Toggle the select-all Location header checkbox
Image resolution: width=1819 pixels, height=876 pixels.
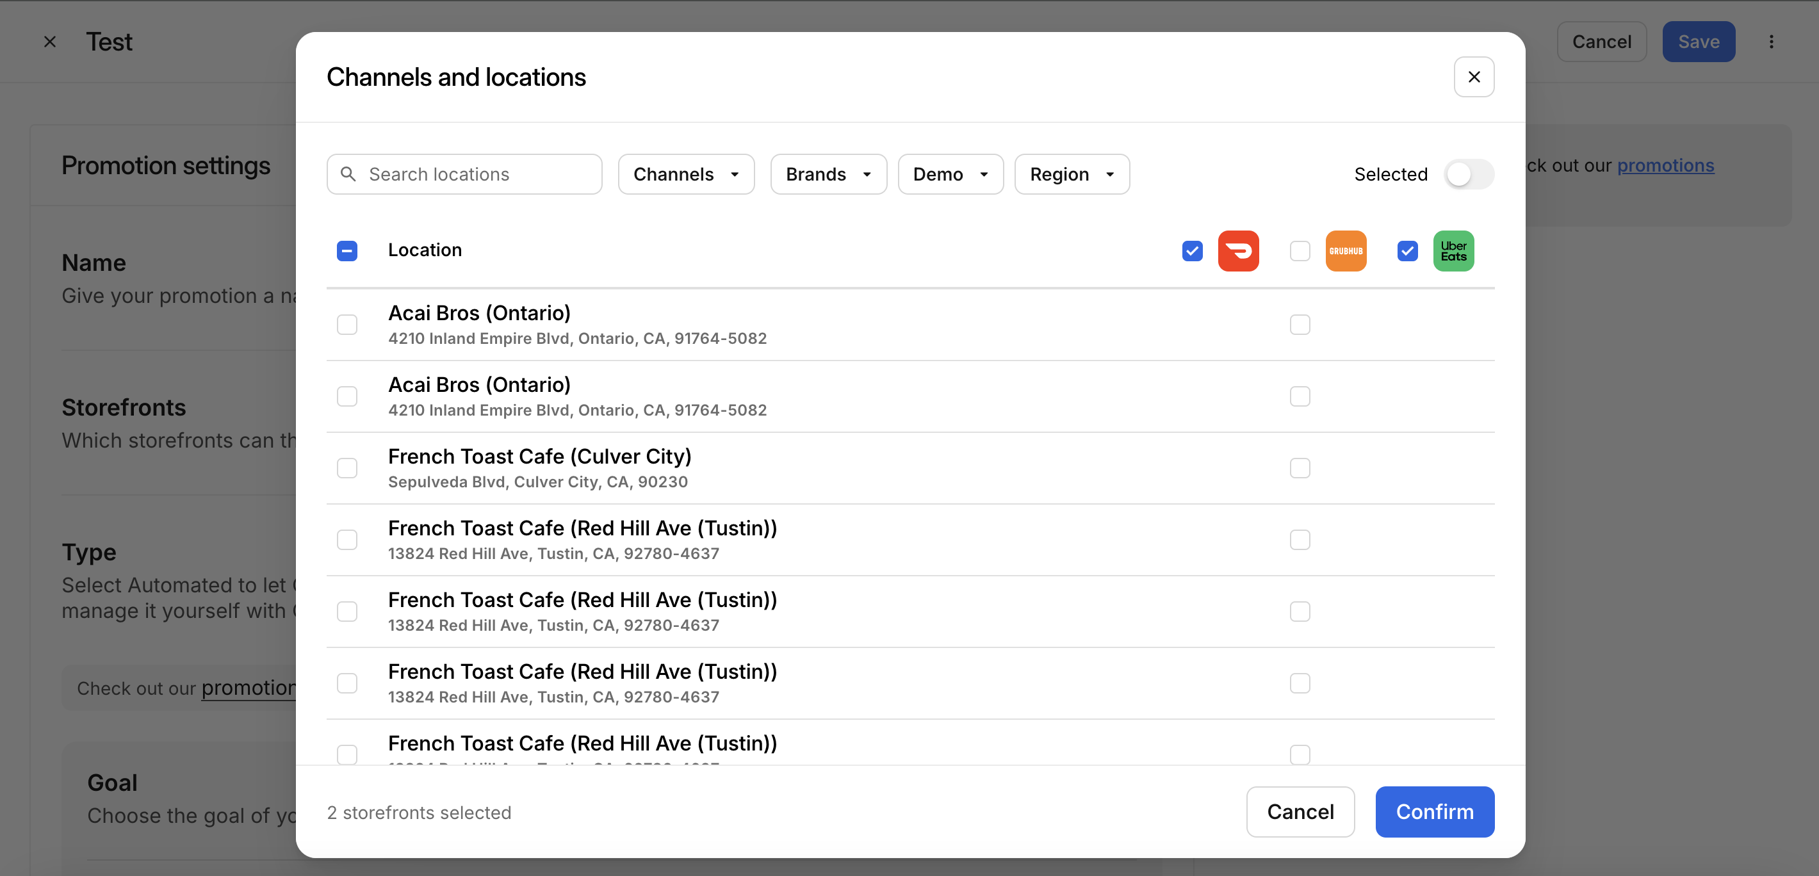[347, 250]
